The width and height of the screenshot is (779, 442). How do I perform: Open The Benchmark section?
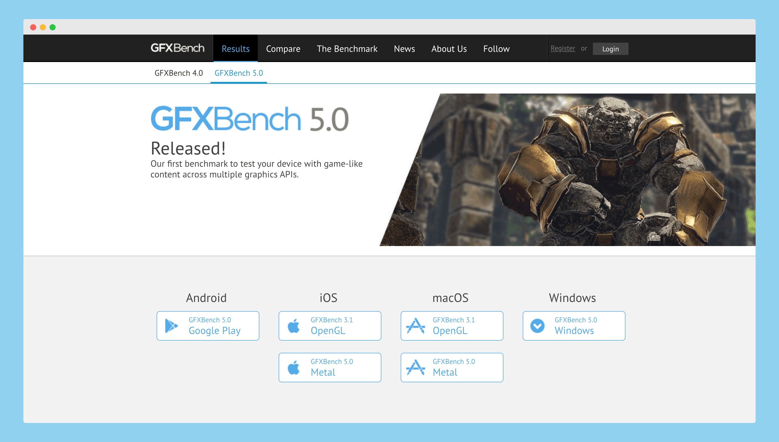tap(347, 49)
